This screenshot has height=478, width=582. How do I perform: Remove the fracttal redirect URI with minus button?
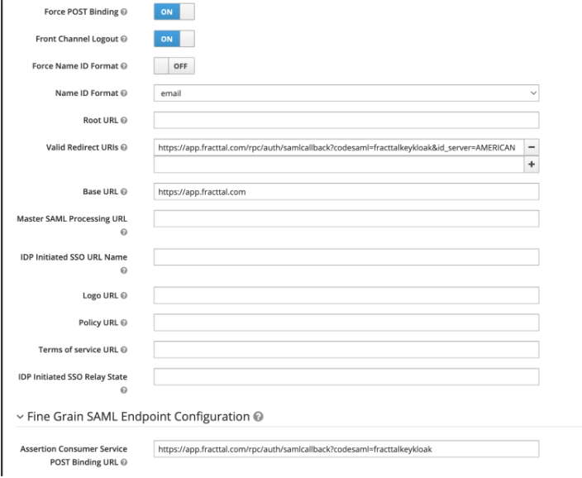point(532,147)
